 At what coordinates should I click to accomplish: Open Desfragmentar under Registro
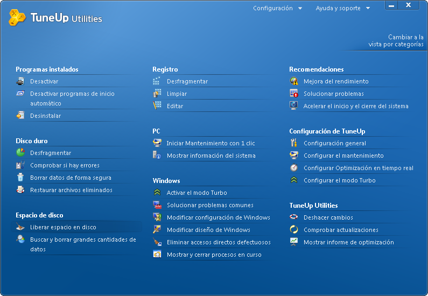(187, 81)
